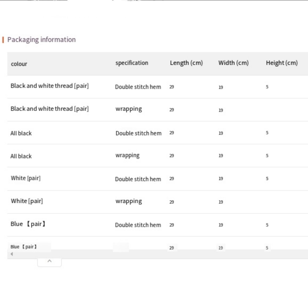Select the first All black colour cell

[x=21, y=133]
